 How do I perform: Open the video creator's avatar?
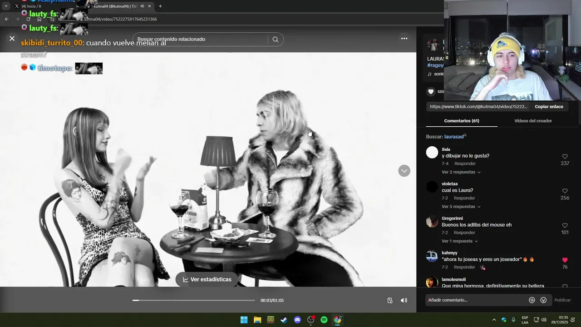click(x=433, y=45)
